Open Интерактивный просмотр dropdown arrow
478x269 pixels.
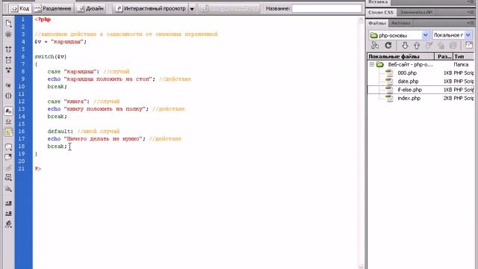192,9
